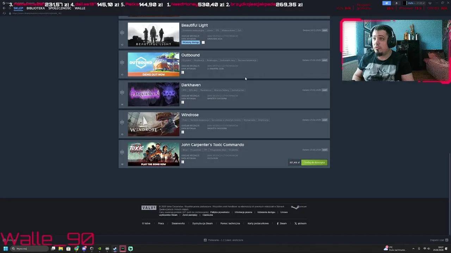Open File Explorer from the taskbar
This screenshot has height=253, width=451.
61,249
